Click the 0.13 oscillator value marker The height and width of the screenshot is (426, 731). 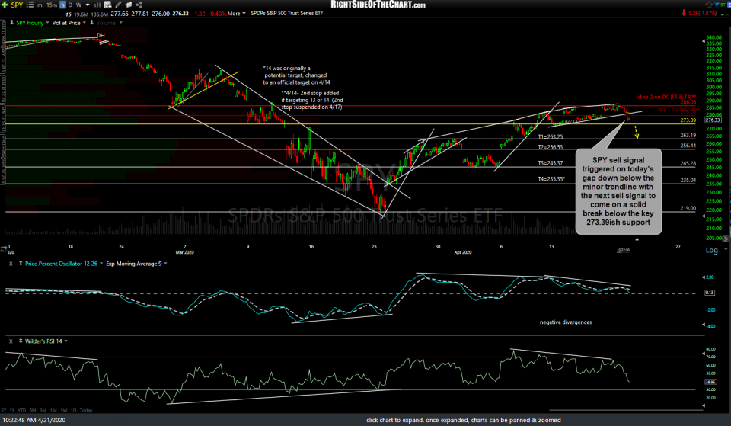[710, 293]
